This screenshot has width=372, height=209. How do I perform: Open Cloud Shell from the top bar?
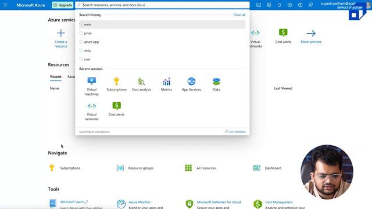click(x=259, y=5)
